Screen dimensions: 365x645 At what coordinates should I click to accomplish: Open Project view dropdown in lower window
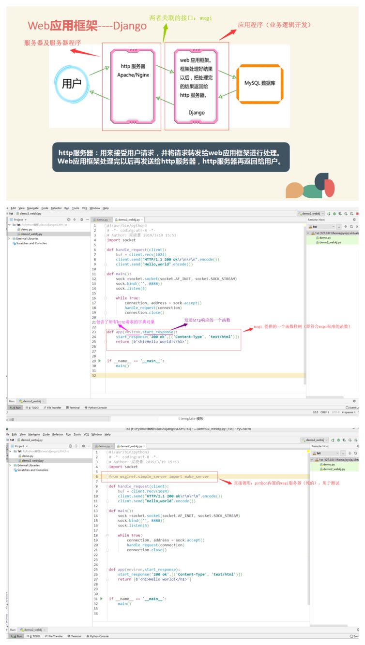pyautogui.click(x=20, y=446)
